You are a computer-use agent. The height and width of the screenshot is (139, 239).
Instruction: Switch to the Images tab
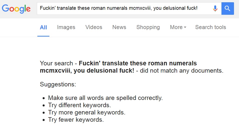coord(66,27)
